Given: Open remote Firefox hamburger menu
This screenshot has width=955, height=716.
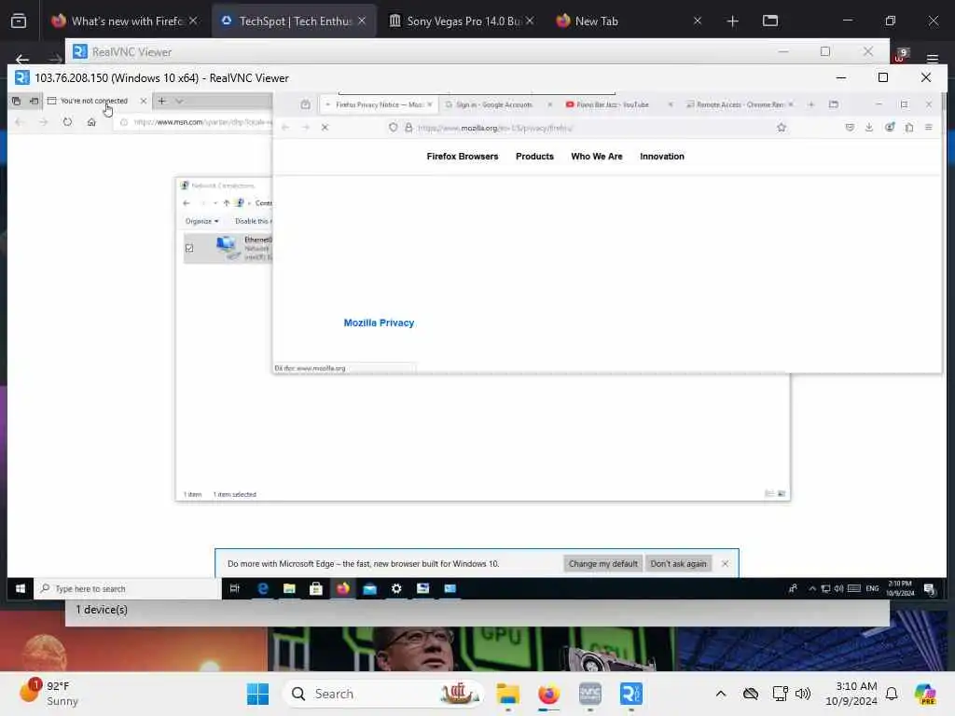Looking at the screenshot, I should 929,127.
